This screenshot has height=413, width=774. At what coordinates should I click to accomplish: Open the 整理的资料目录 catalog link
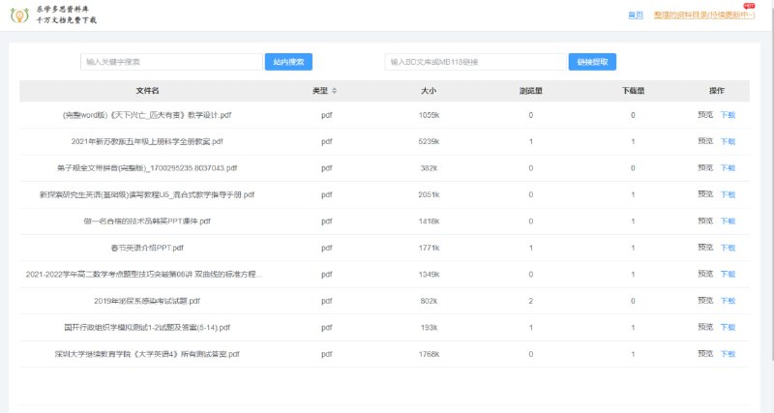(x=702, y=15)
